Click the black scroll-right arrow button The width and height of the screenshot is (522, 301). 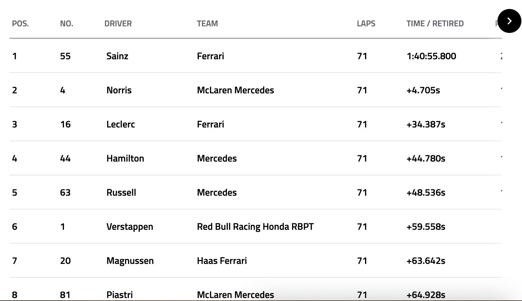[509, 21]
